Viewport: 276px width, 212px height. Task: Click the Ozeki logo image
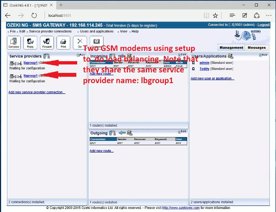pyautogui.click(x=248, y=35)
